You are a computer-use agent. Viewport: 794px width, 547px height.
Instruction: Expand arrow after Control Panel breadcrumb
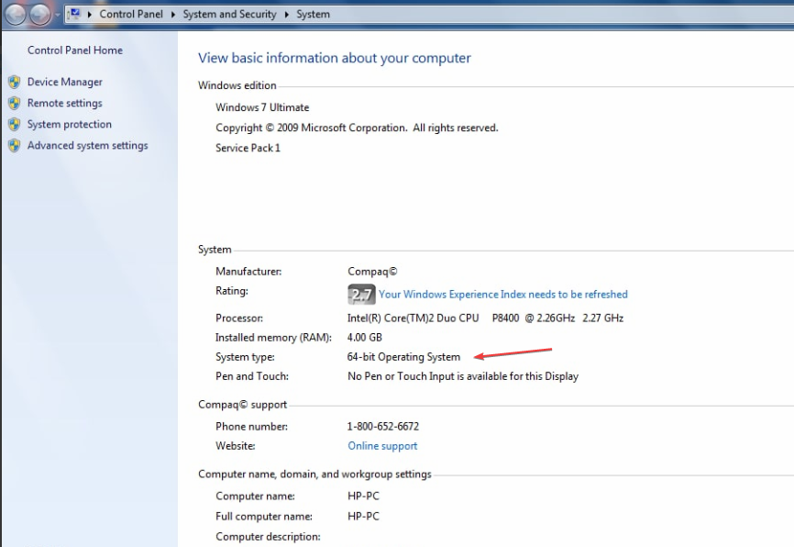[x=173, y=14]
